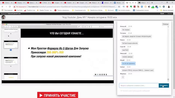Screen dimensions: 175x98
Task: Click the 'Выйти' logout link
Action: pos(170,14)
